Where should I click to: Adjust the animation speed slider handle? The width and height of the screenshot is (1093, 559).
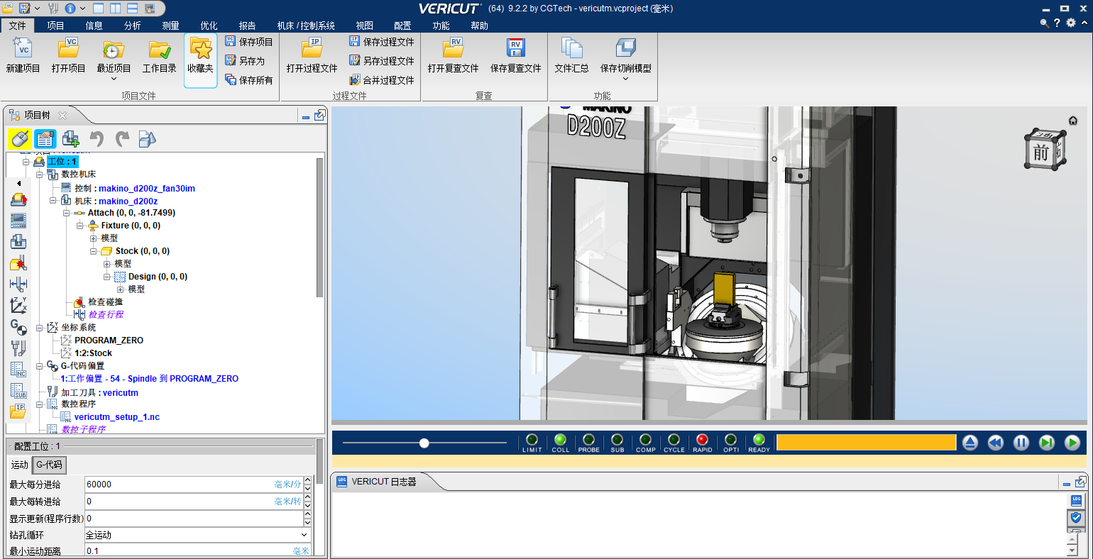[424, 443]
